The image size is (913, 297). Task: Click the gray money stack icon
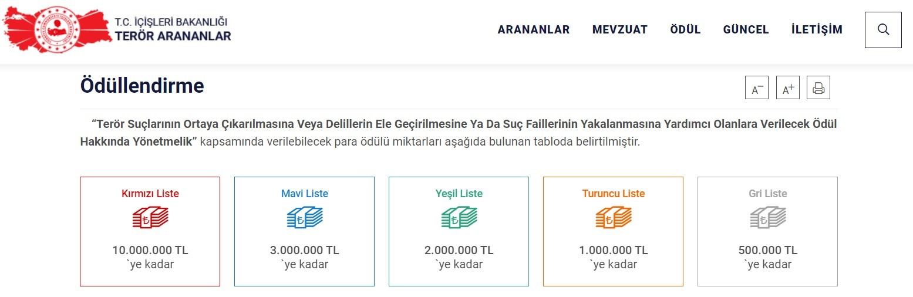[768, 218]
